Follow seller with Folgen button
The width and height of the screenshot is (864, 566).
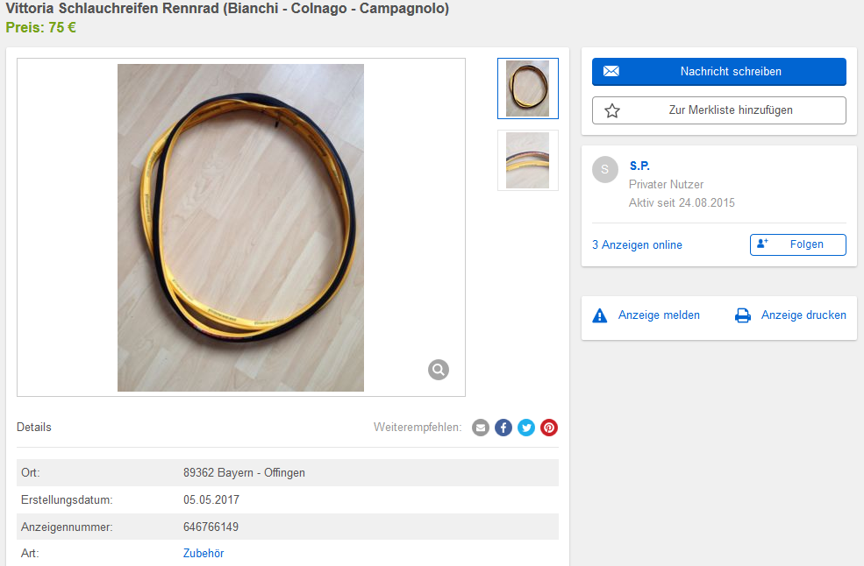click(x=798, y=244)
